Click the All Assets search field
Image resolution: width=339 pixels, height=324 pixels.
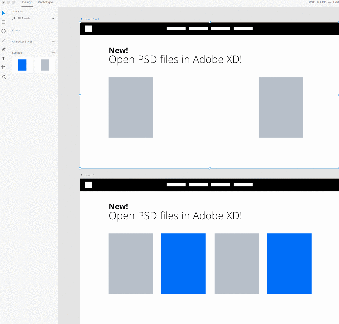tap(33, 18)
